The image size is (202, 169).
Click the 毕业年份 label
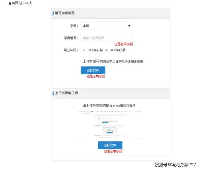pos(71,50)
